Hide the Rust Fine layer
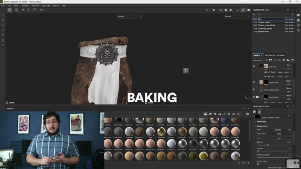301x169 pixels. (254, 66)
